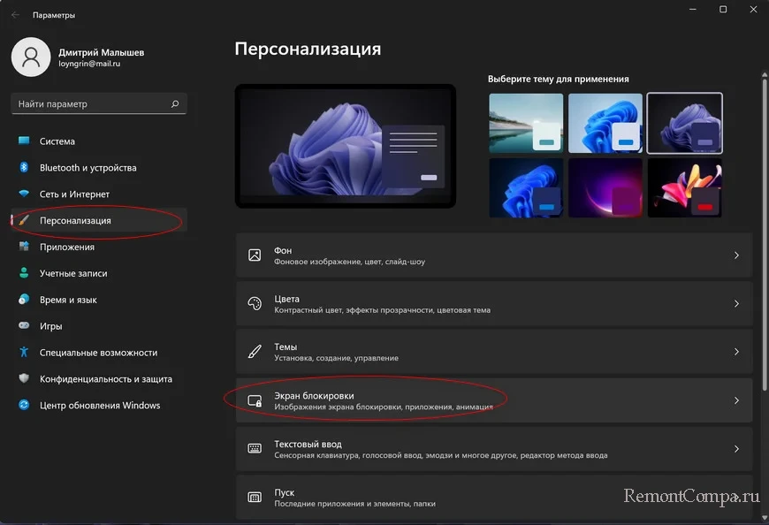Click the Игры sidebar icon
This screenshot has width=769, height=525.
coord(24,326)
